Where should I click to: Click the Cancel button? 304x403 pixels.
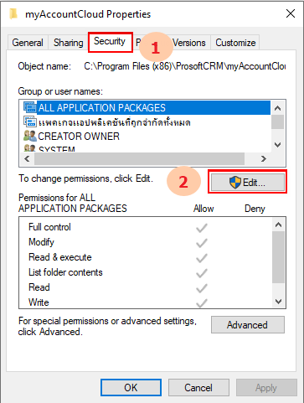(198, 388)
